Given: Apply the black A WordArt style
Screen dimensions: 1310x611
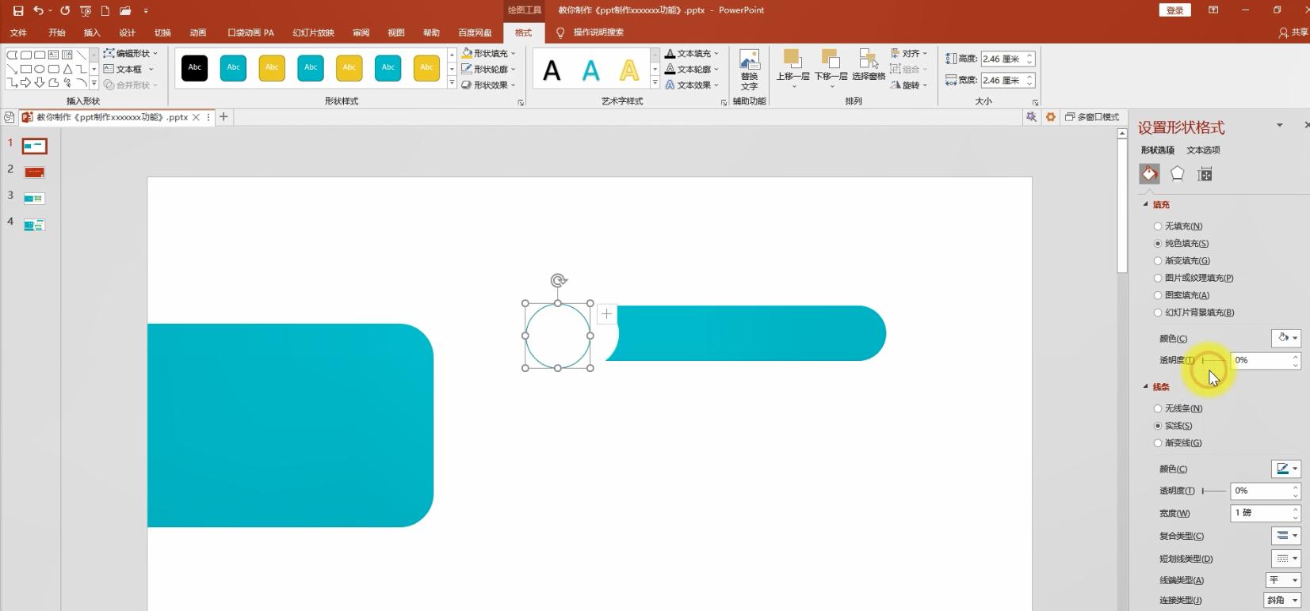Looking at the screenshot, I should coord(552,70).
